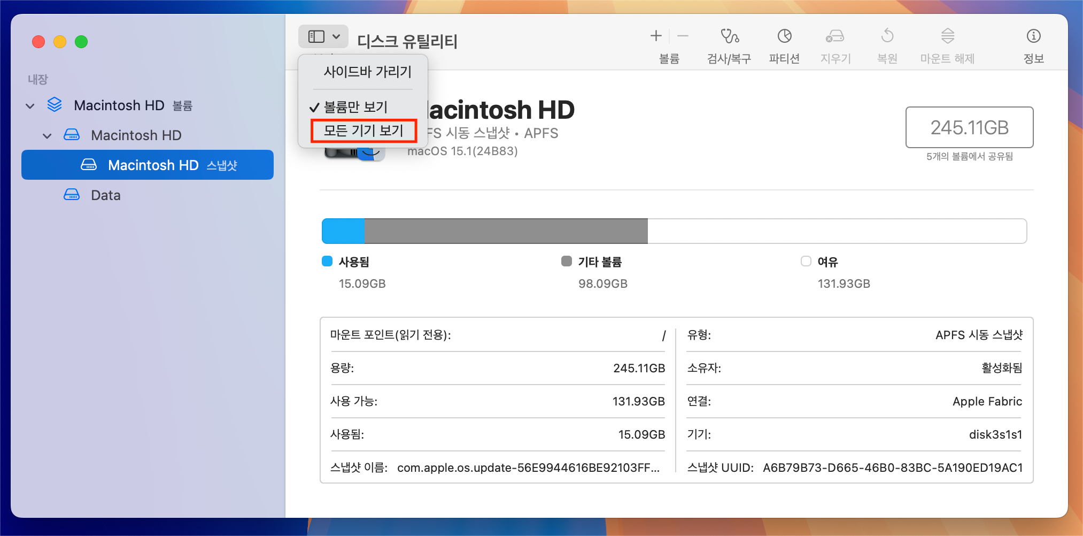This screenshot has height=536, width=1083.
Task: Click the 사용됨 legend marker
Action: pos(327,261)
